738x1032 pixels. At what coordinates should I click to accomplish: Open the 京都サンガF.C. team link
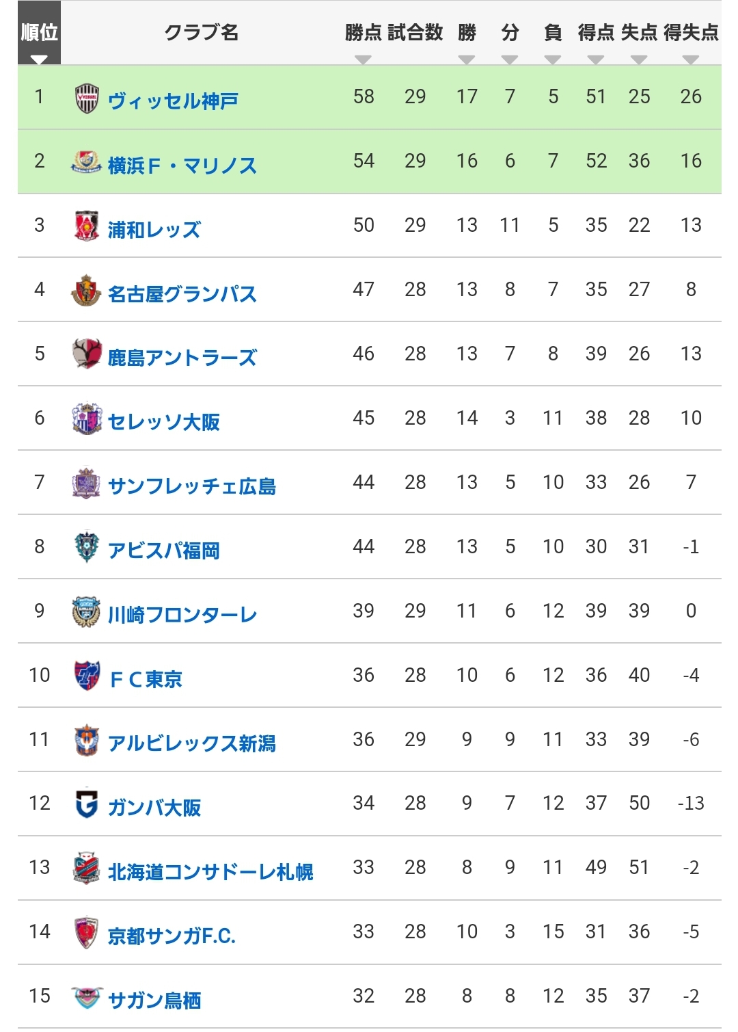pos(172,936)
